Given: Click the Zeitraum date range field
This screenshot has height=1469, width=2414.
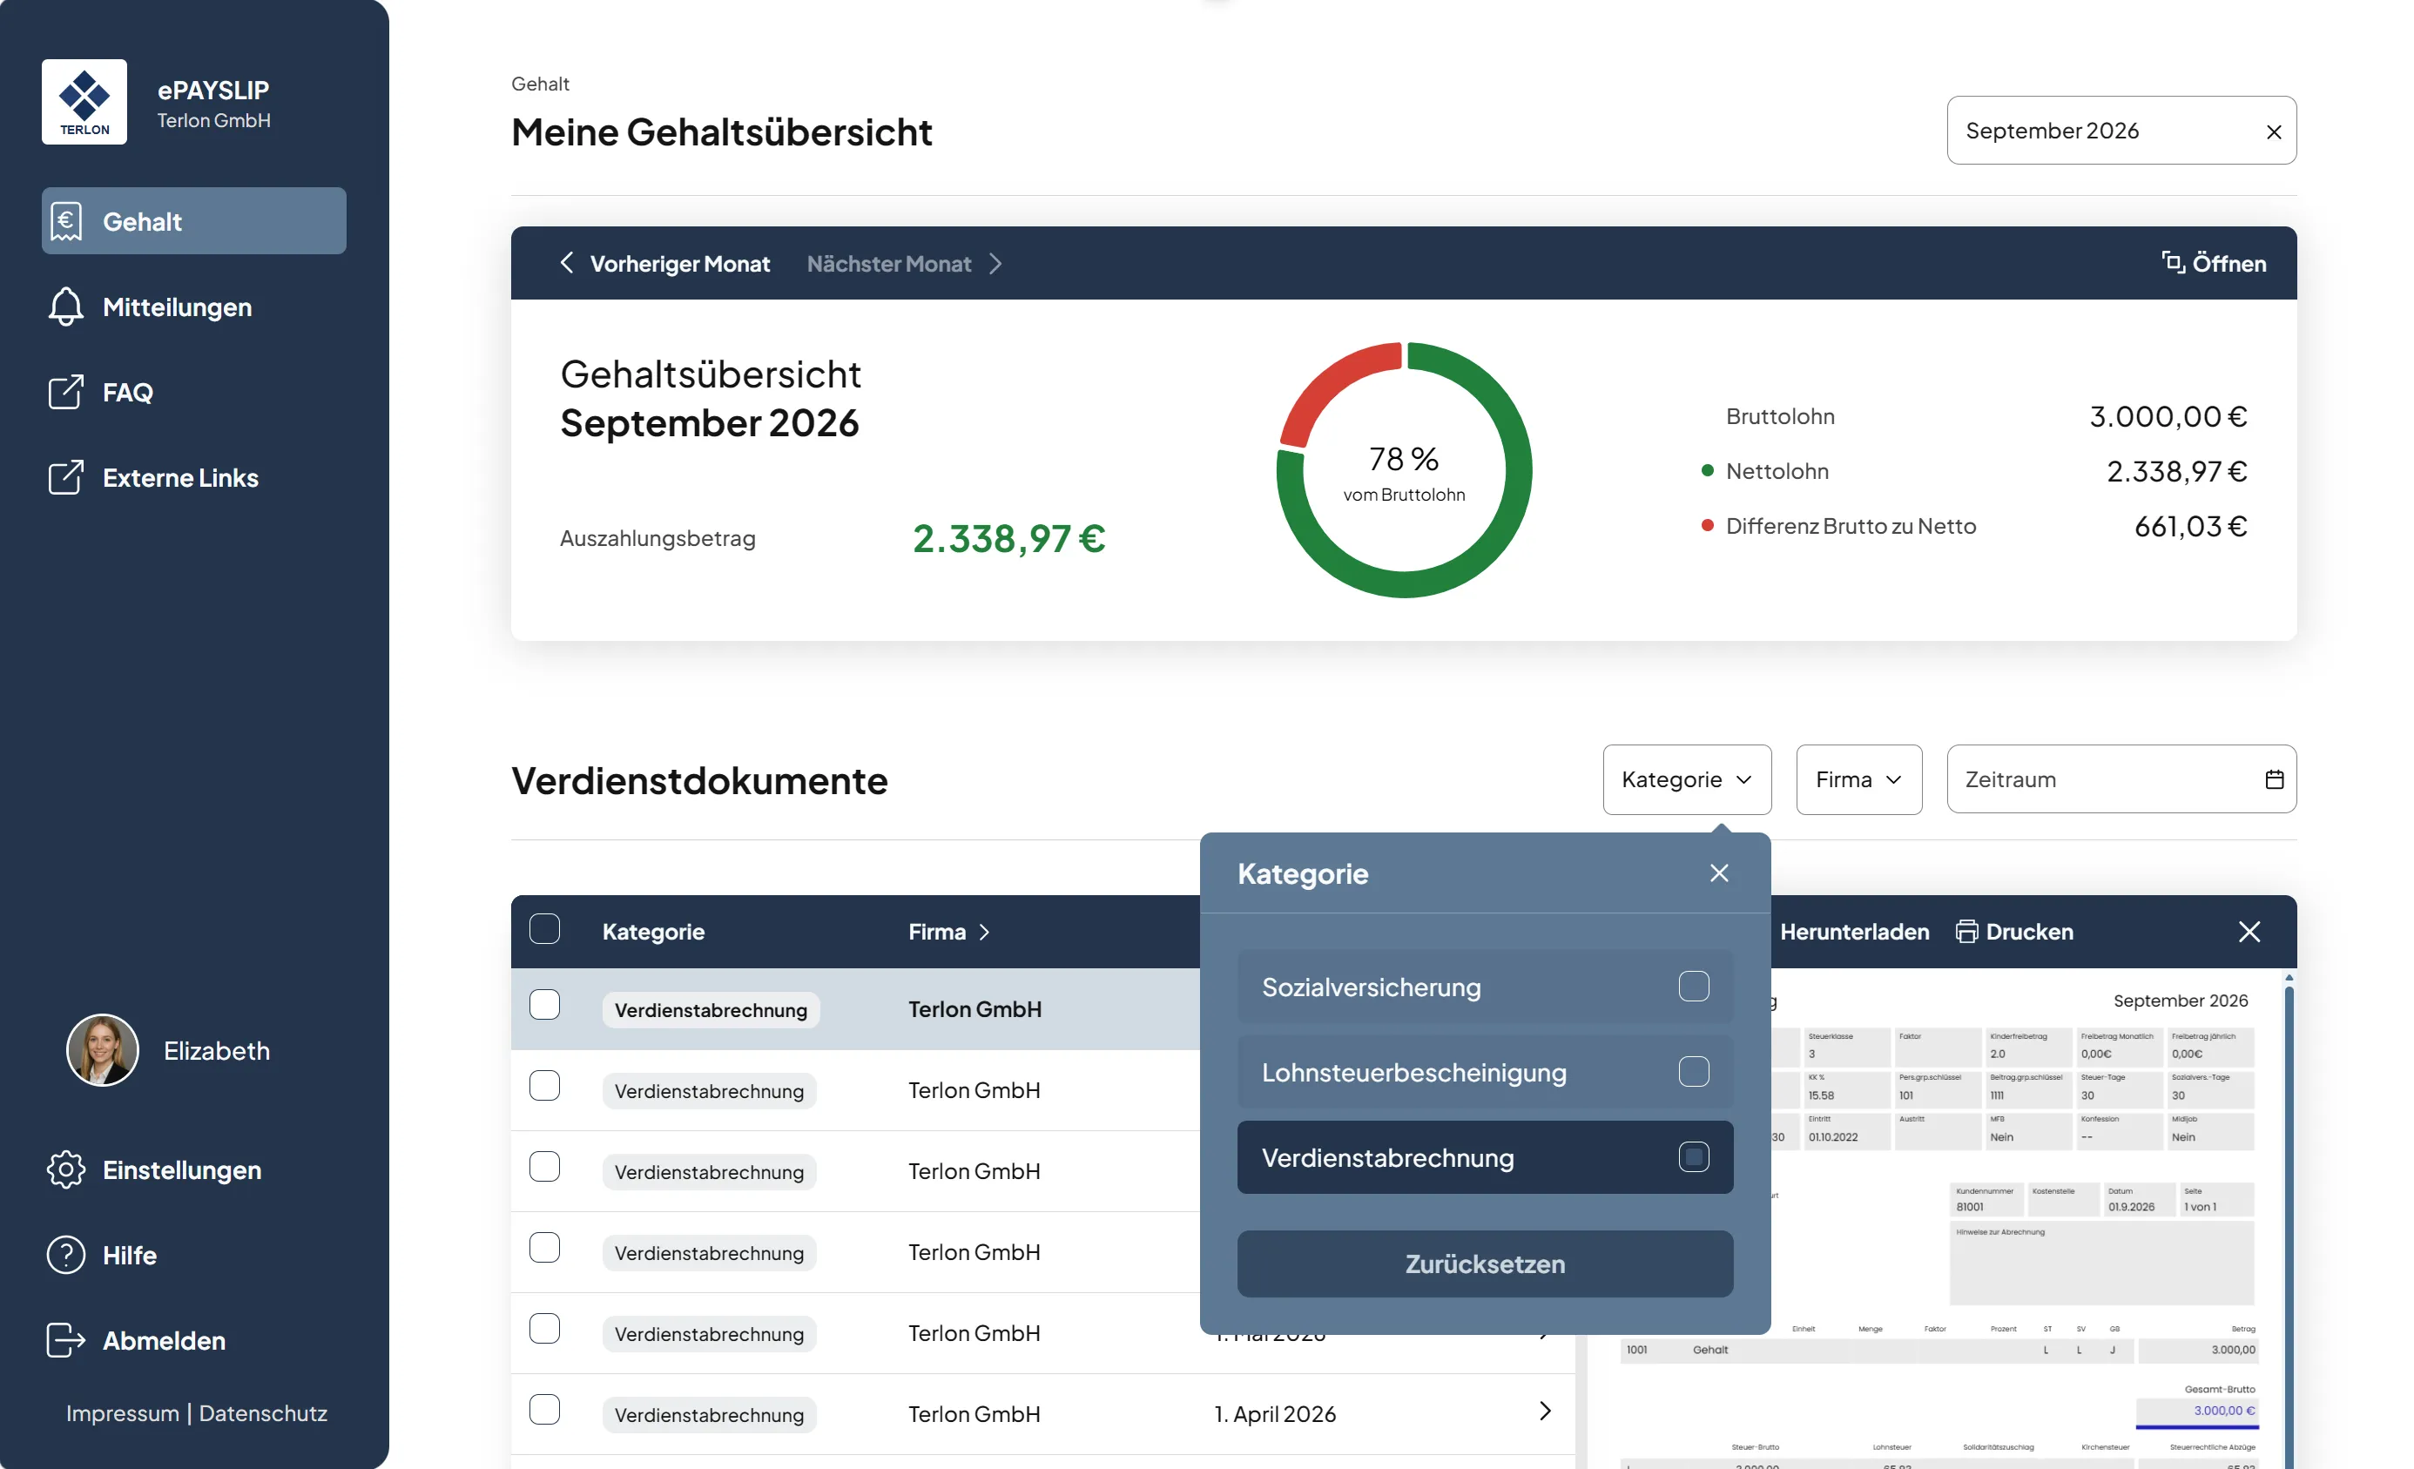Looking at the screenshot, I should pyautogui.click(x=2121, y=779).
